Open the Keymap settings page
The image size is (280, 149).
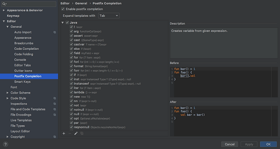13,15
